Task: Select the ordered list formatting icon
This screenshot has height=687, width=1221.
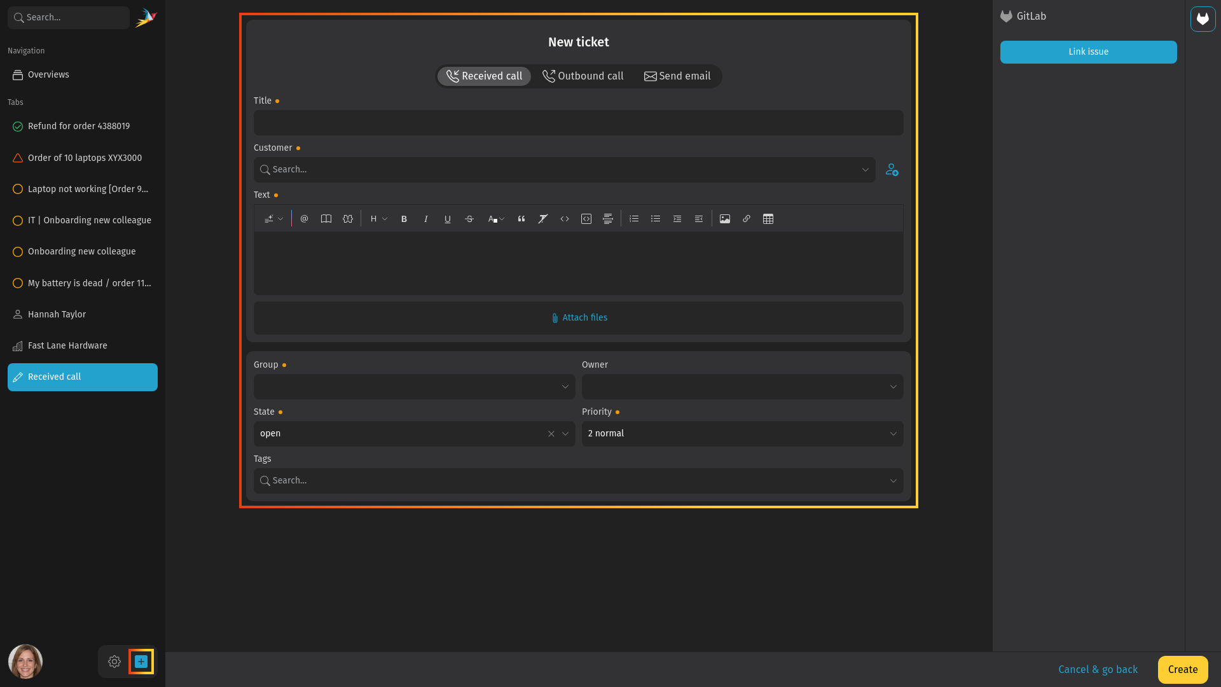Action: 633,219
